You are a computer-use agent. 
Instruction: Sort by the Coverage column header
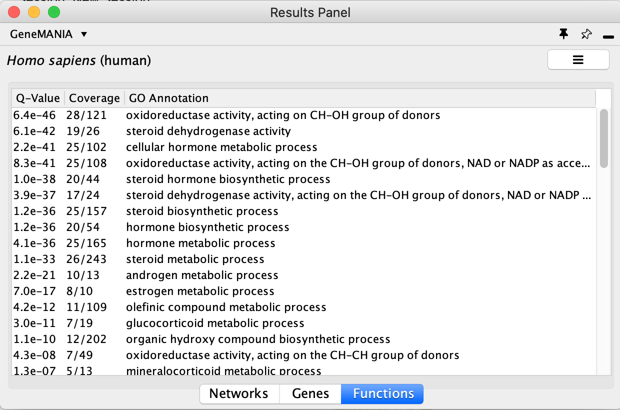click(x=94, y=98)
